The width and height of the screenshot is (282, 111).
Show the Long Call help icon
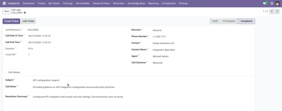click(x=16, y=54)
